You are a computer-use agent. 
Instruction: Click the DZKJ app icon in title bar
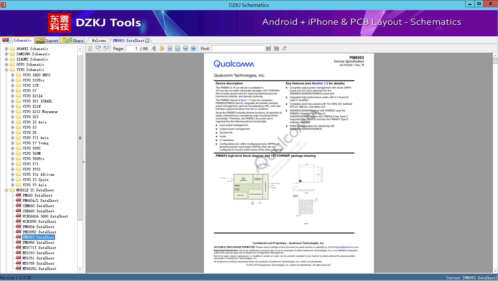click(4, 5)
